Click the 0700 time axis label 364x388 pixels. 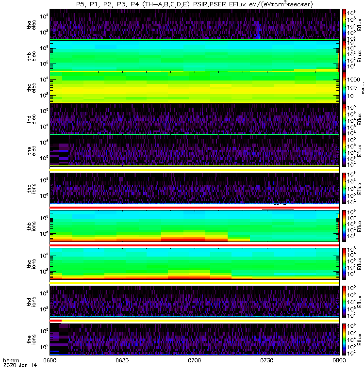pyautogui.click(x=195, y=360)
